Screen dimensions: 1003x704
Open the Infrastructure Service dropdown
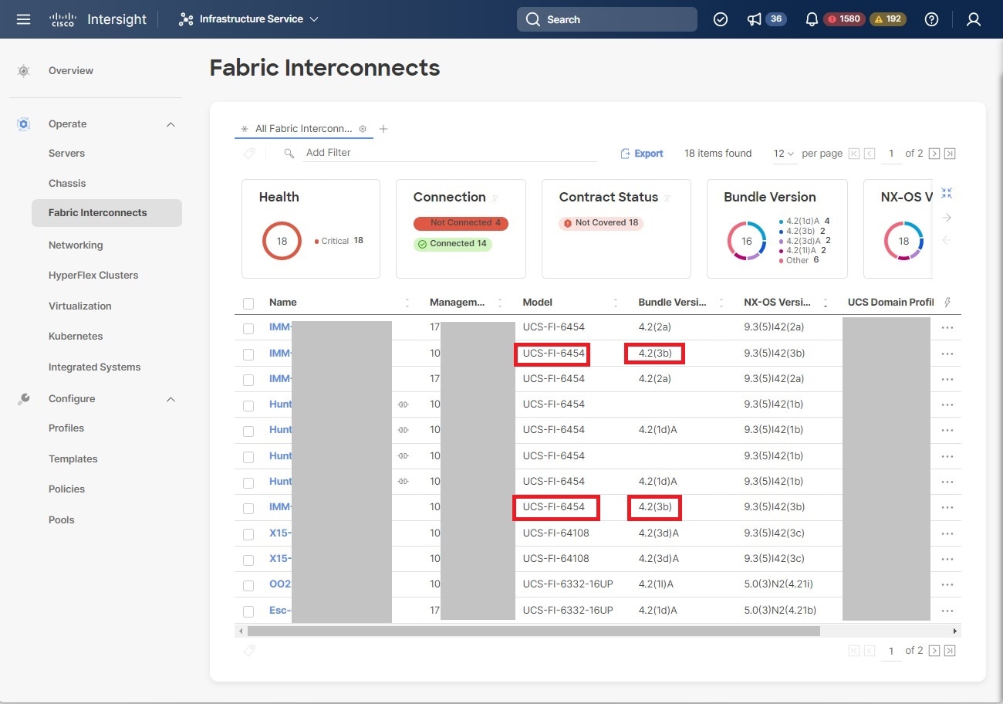(x=248, y=19)
